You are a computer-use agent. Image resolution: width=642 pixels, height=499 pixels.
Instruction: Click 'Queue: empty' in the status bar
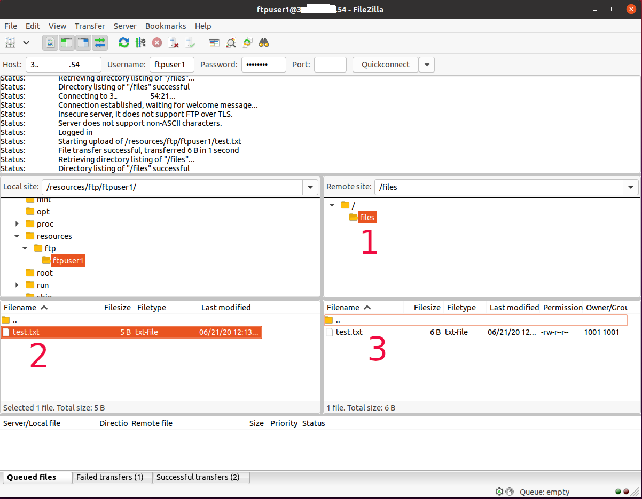(x=544, y=492)
